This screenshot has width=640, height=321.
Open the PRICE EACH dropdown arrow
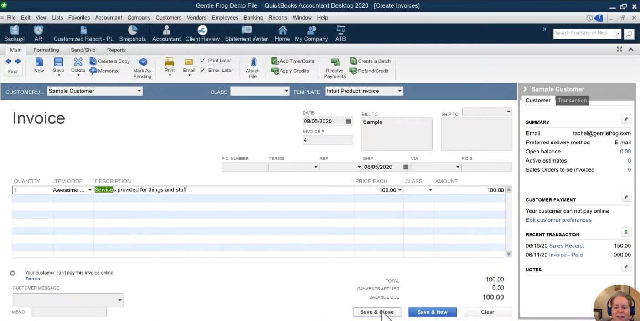(x=400, y=190)
